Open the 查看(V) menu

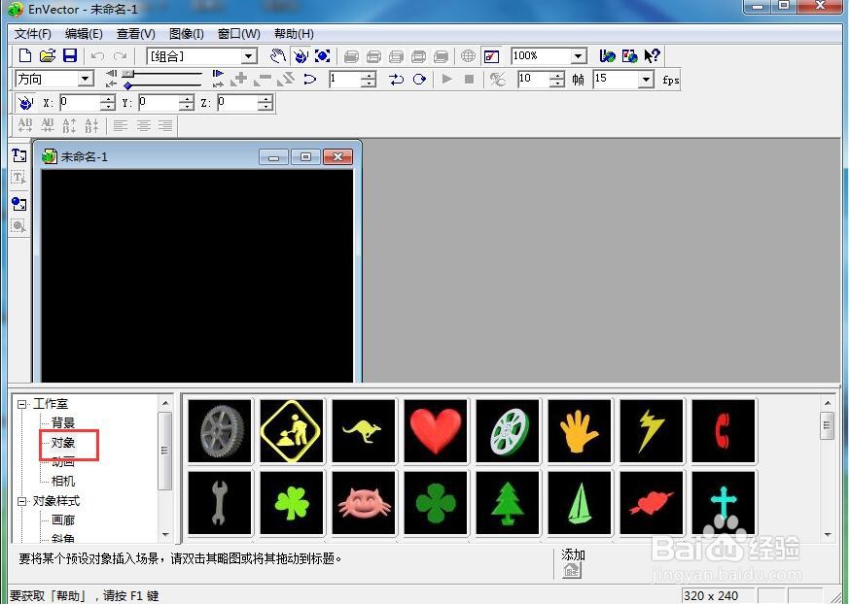(x=136, y=34)
